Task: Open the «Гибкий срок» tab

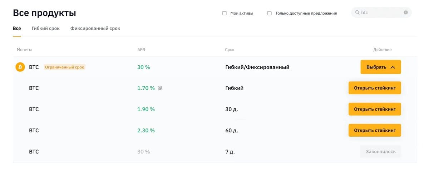Action: pos(46,29)
